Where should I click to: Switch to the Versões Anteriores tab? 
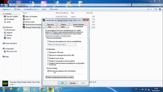[78, 25]
